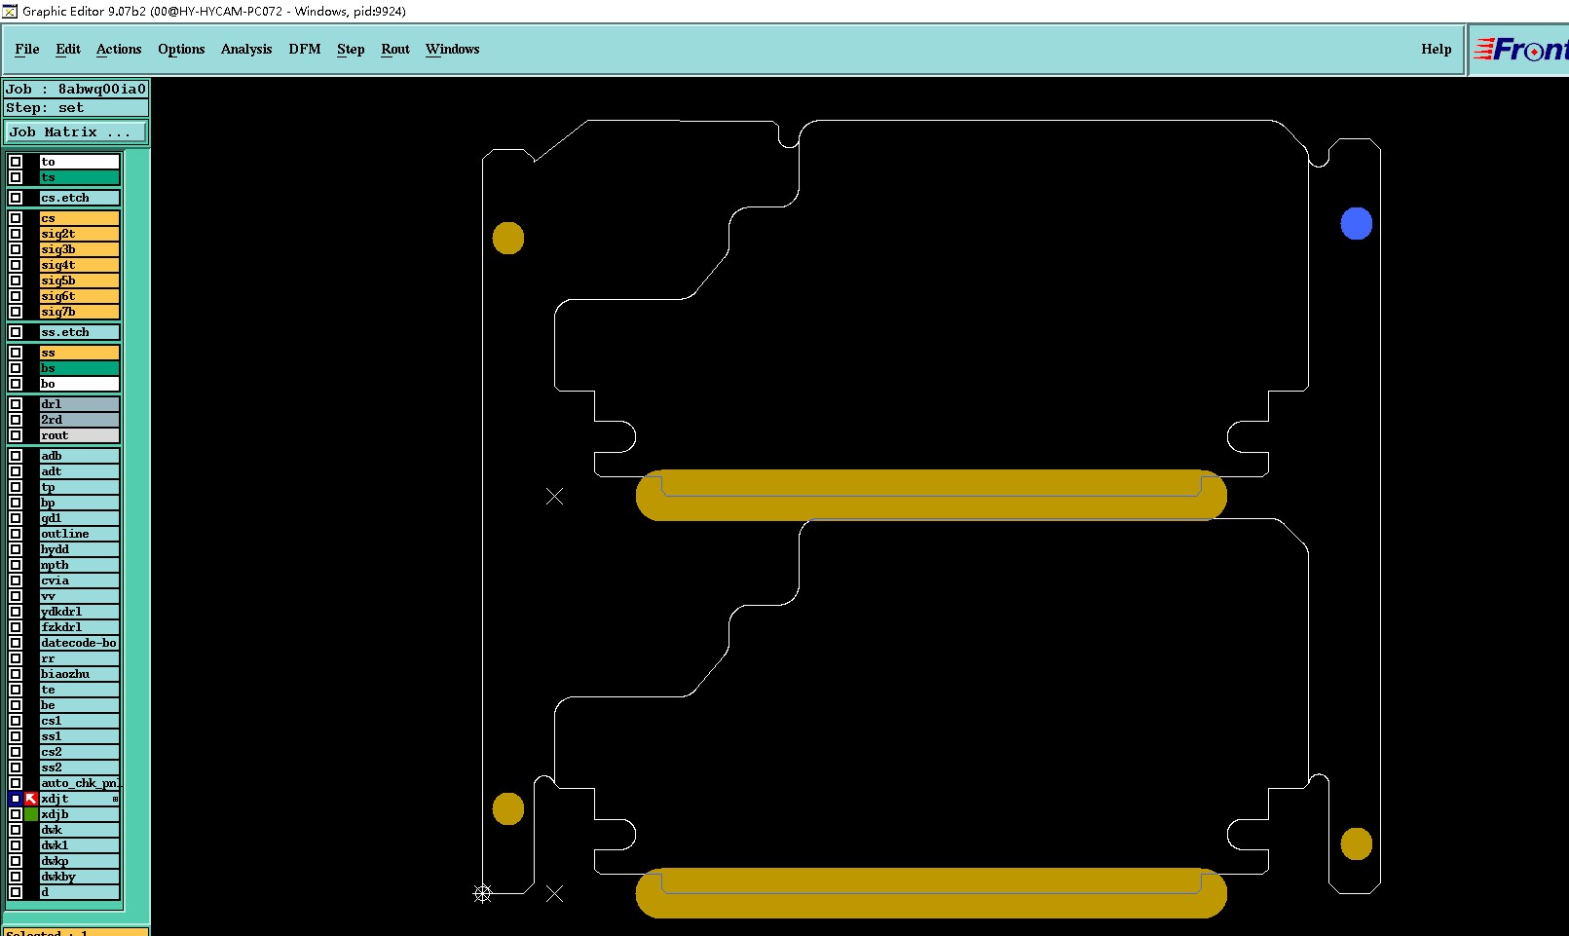Click the datum origin marker at board corner
The height and width of the screenshot is (936, 1569).
pos(482,893)
